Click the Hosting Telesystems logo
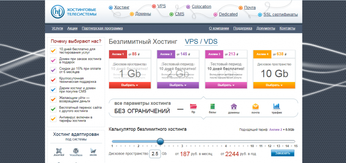Image resolution: width=346 pixels, height=163 pixels. (x=74, y=12)
